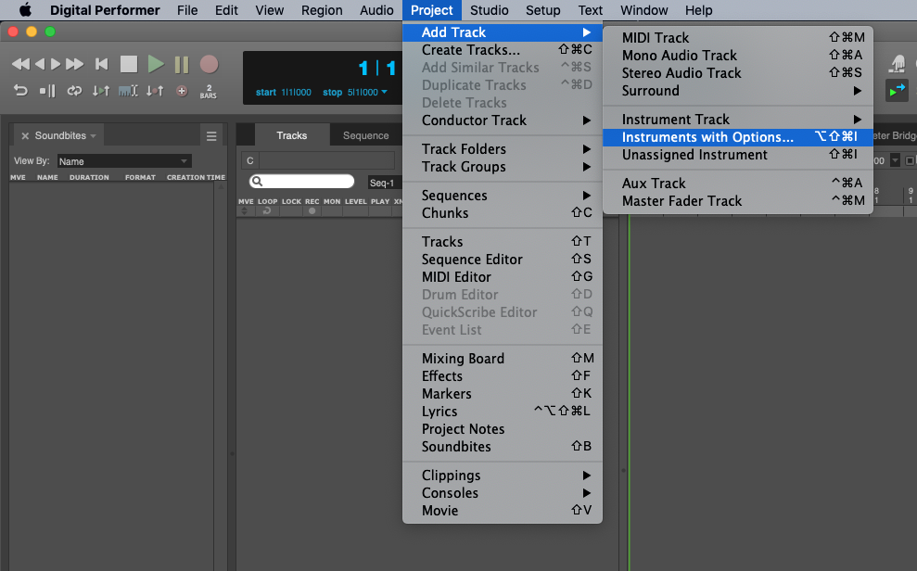Open Project Notes
Screen dimensions: 917x571
click(503, 428)
